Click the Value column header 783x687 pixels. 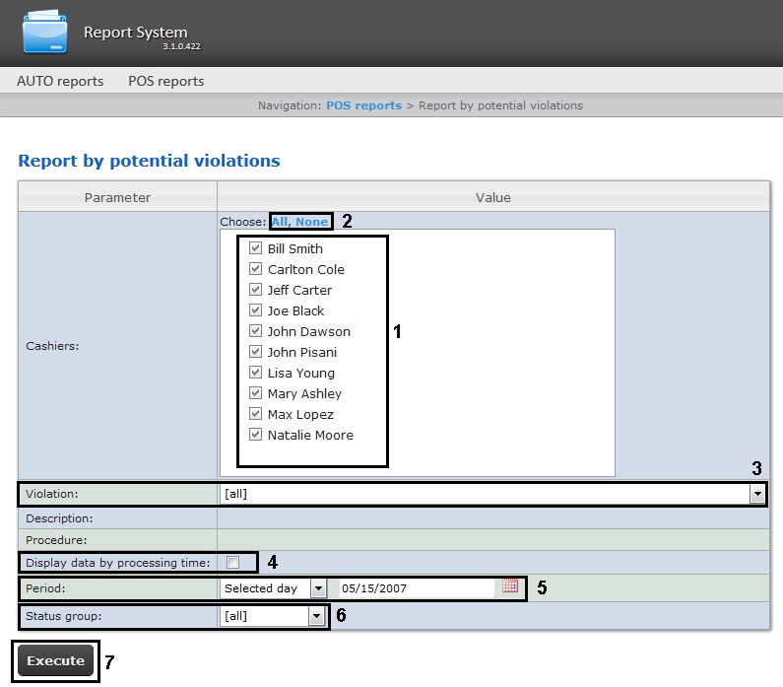492,197
